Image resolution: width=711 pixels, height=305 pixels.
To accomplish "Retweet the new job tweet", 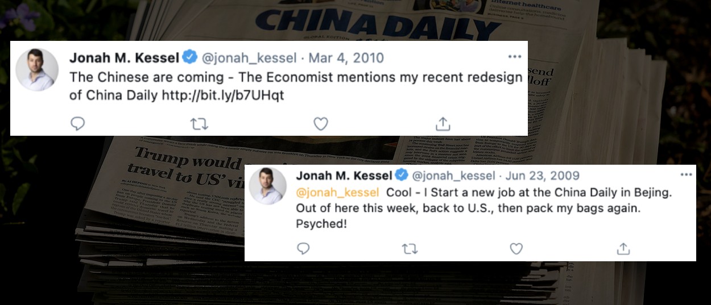I will coord(410,249).
